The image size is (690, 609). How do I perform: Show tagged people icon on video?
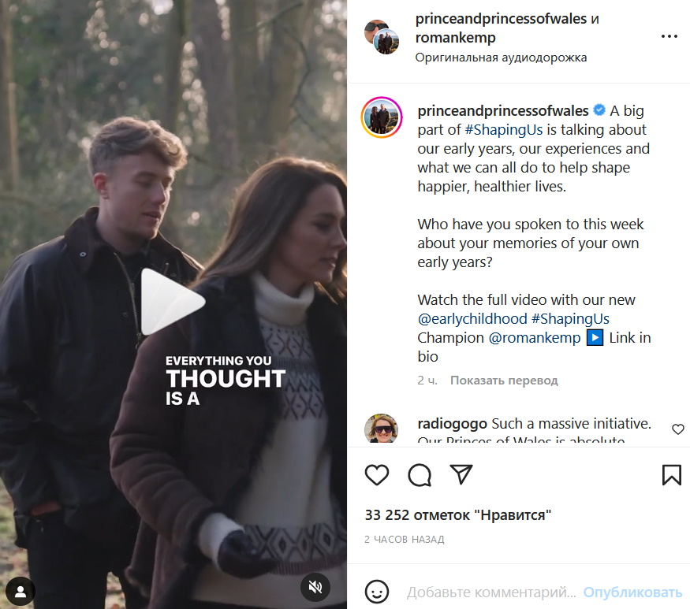click(x=21, y=592)
